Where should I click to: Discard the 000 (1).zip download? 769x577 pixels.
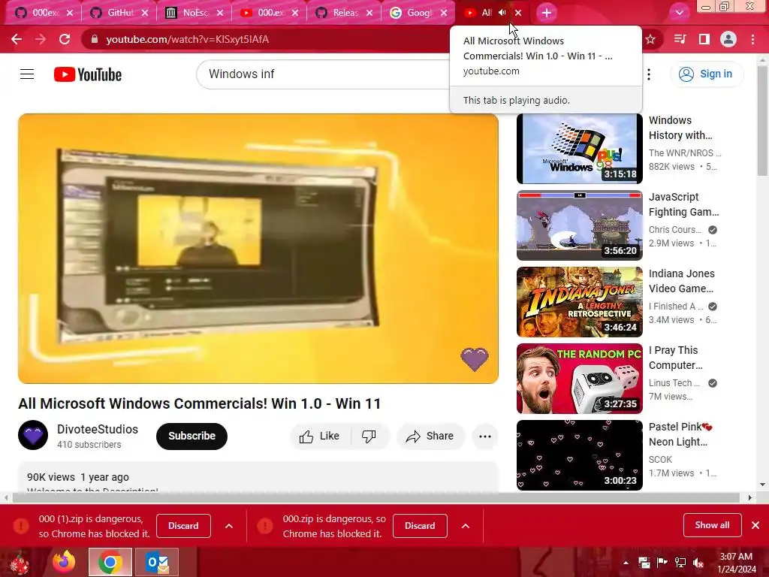tap(183, 526)
